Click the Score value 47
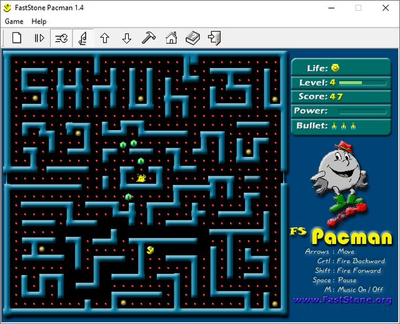The width and height of the screenshot is (400, 324). point(336,97)
